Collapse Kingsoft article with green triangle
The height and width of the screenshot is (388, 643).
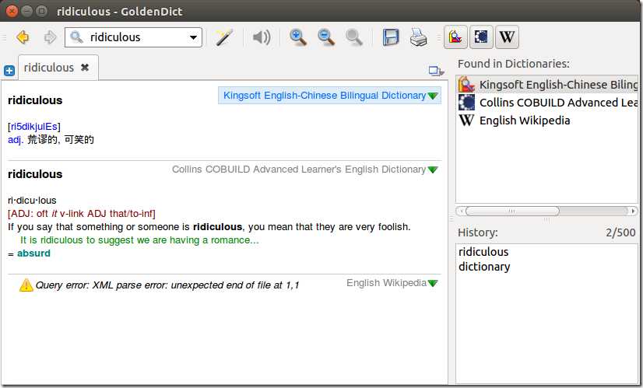433,96
